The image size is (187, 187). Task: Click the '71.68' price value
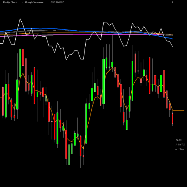pos(178,140)
